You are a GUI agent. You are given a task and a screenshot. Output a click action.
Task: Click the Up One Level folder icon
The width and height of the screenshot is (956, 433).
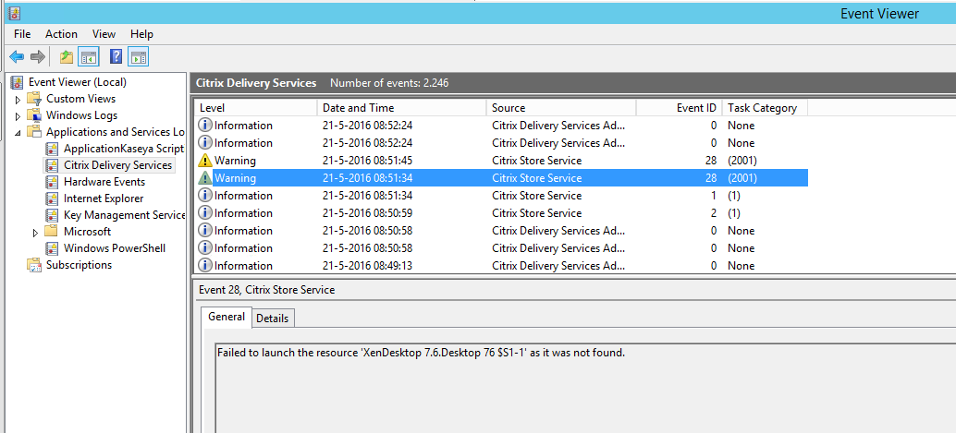pyautogui.click(x=66, y=57)
